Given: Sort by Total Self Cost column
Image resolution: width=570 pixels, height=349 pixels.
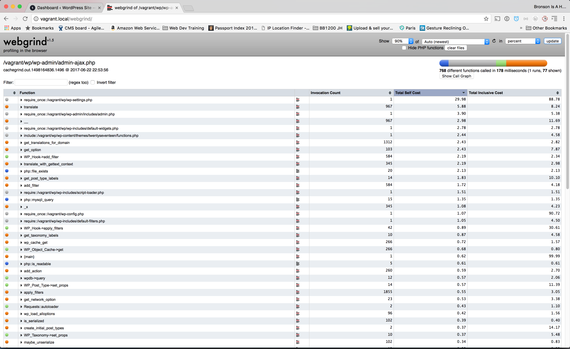Looking at the screenshot, I should (431, 93).
